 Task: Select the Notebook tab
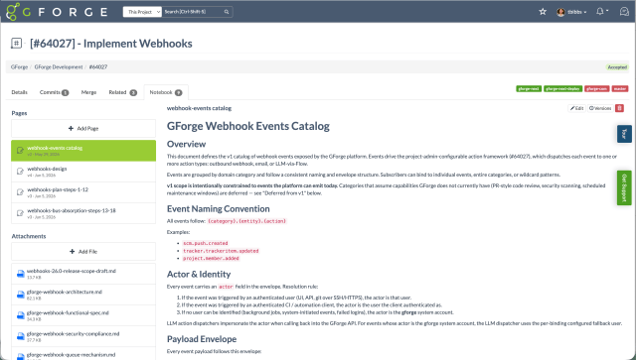pyautogui.click(x=166, y=92)
